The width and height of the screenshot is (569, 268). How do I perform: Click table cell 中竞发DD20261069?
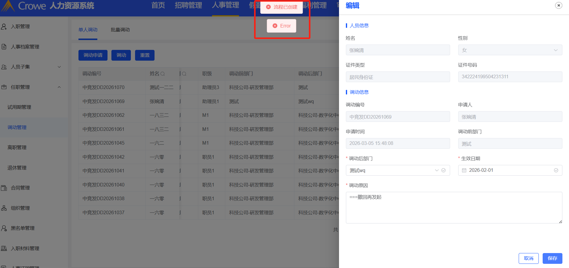103,102
